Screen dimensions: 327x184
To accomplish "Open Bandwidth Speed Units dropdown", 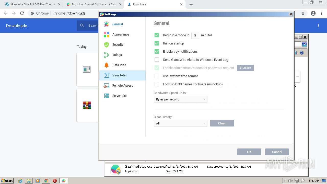I will (x=181, y=99).
